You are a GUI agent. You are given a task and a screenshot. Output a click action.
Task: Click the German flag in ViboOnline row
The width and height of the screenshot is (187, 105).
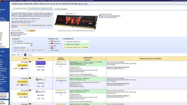point(30,90)
